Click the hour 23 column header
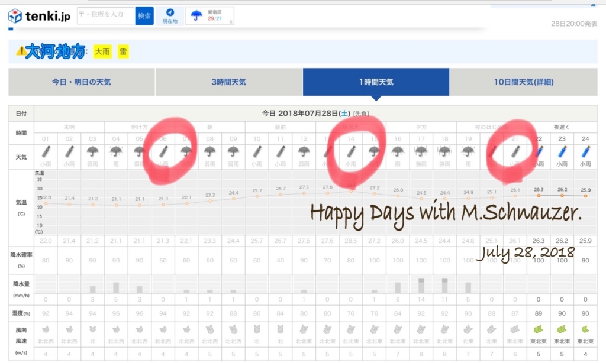This screenshot has width=606, height=363. (562, 138)
